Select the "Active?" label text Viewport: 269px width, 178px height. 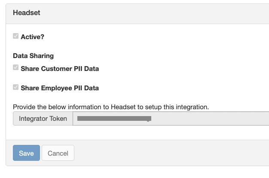click(x=33, y=37)
